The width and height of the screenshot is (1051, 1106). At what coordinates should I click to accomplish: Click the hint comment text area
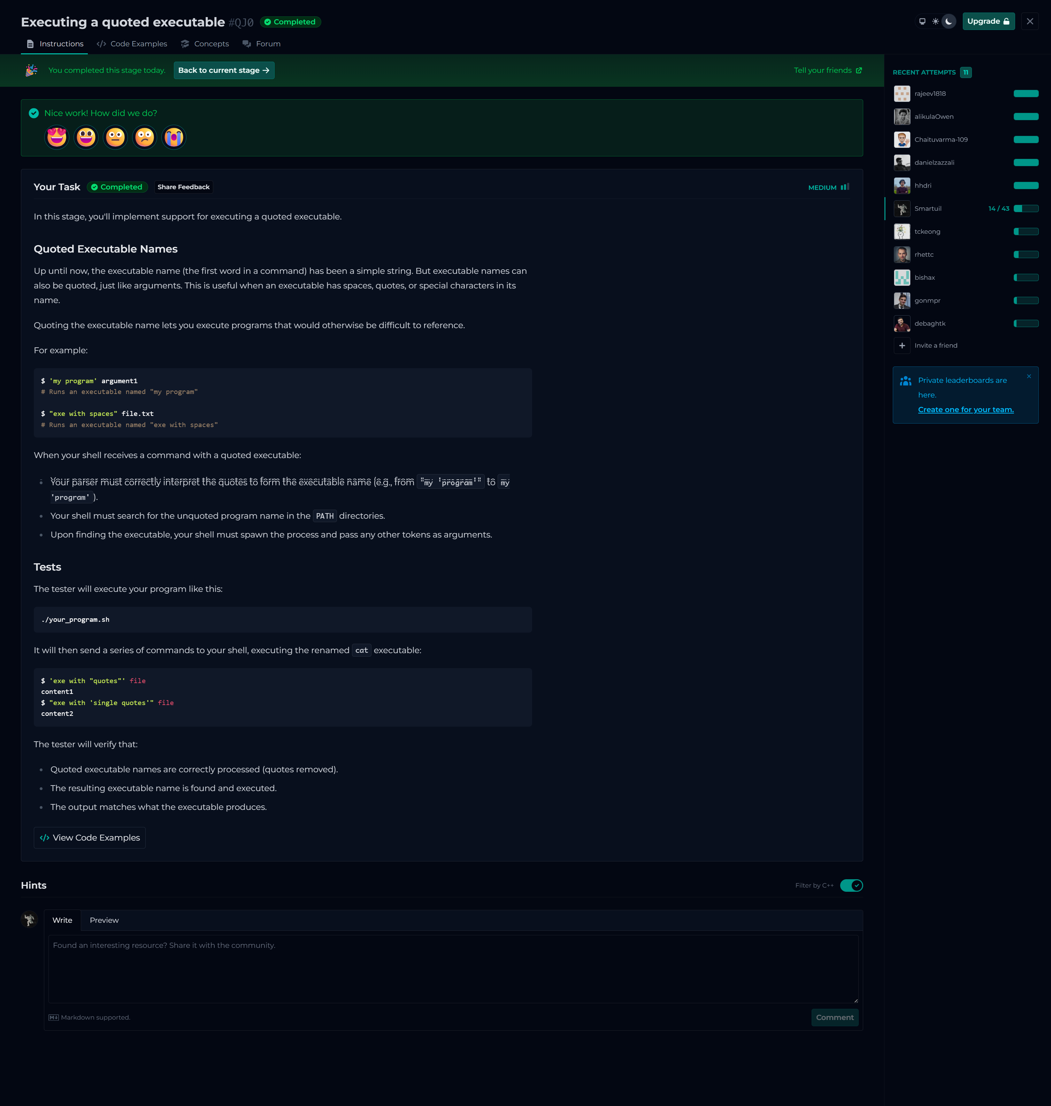(453, 969)
